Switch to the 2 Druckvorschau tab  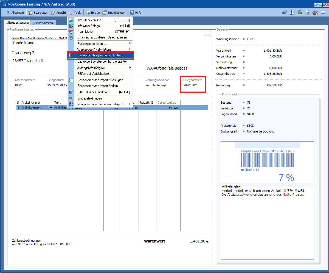coord(43,23)
